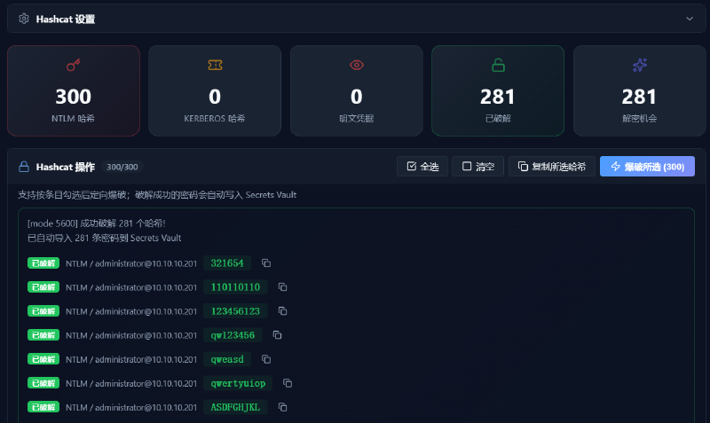Click NTLM administrator text in ASDFGHJKL row

(x=131, y=408)
